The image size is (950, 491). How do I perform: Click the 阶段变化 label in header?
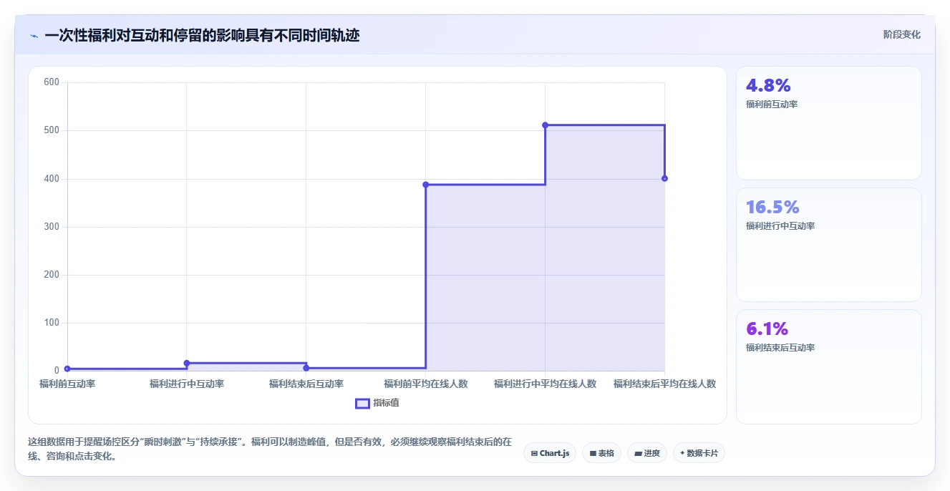click(902, 34)
